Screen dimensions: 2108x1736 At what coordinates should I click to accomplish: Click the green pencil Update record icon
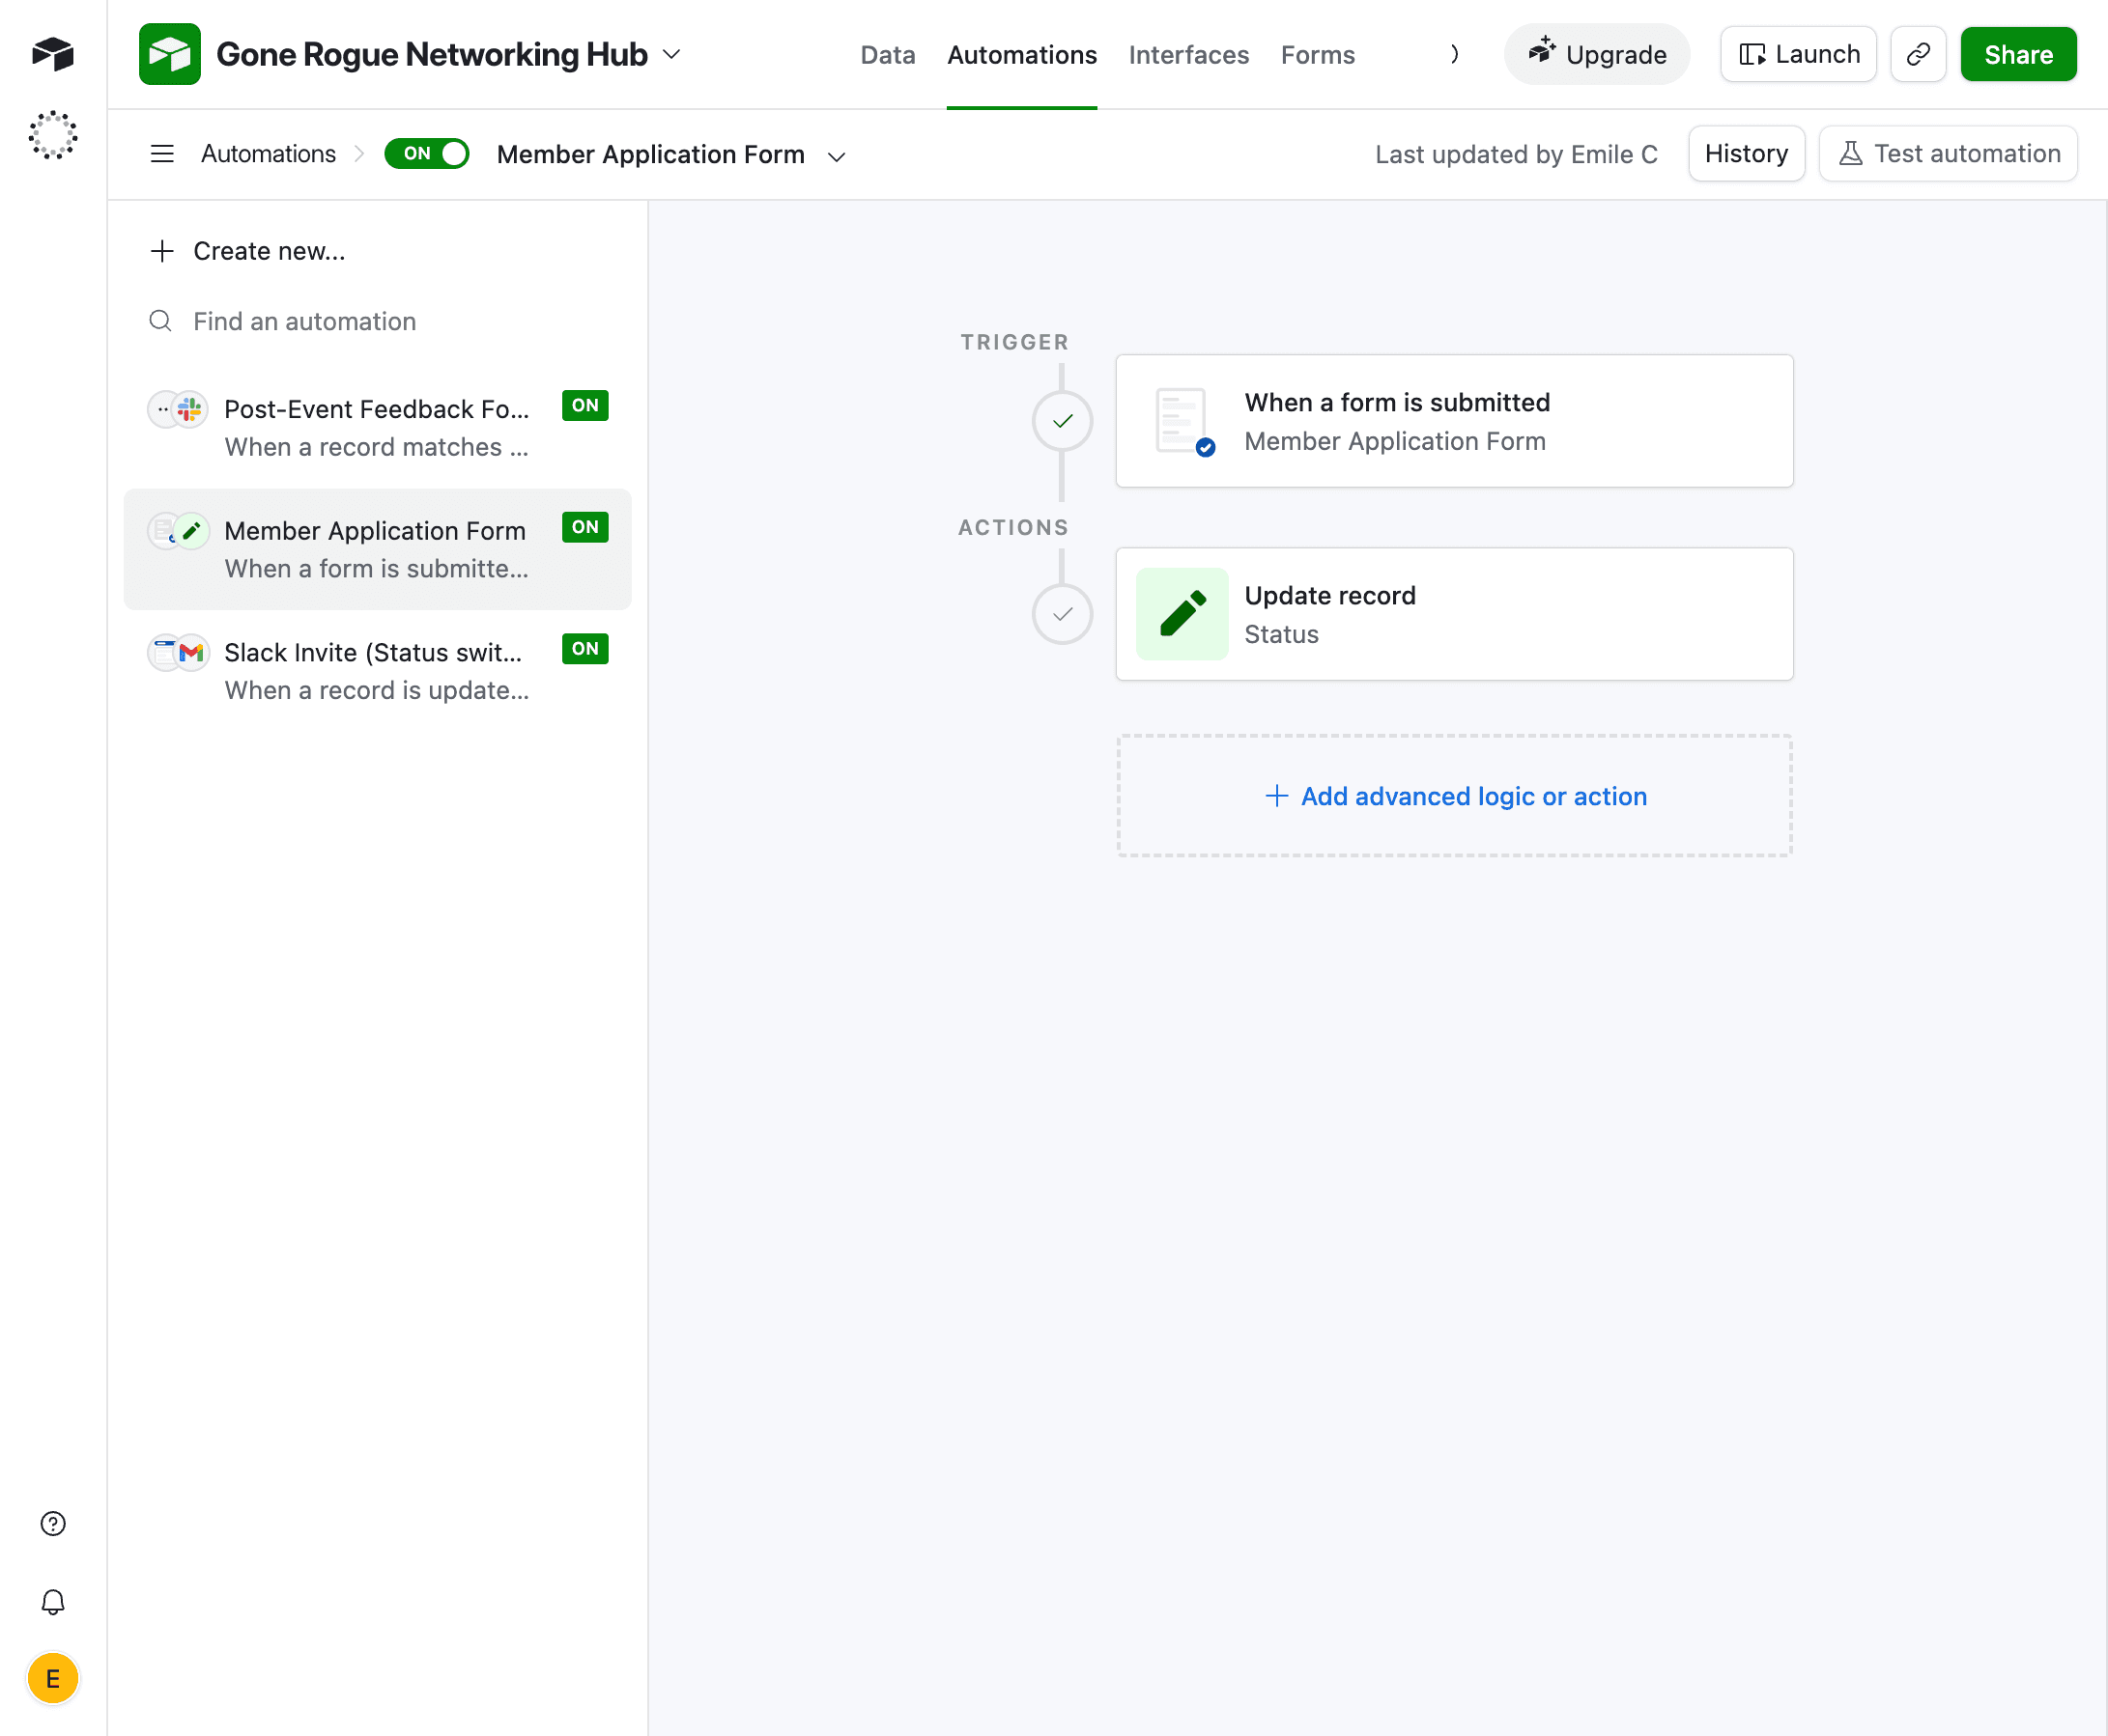coord(1182,614)
